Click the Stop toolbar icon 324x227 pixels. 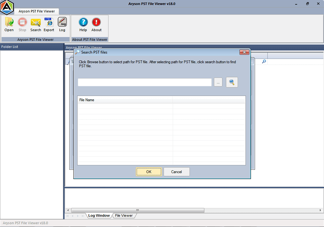(x=22, y=25)
